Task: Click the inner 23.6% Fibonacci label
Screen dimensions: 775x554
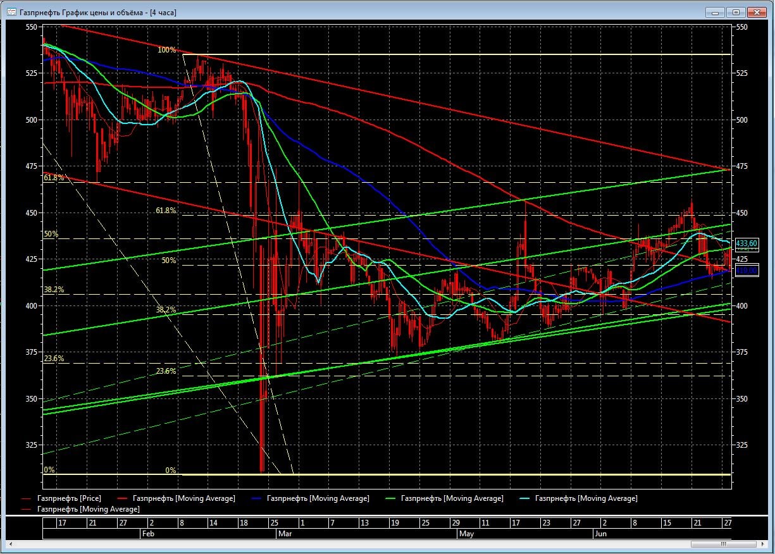Action: point(166,371)
